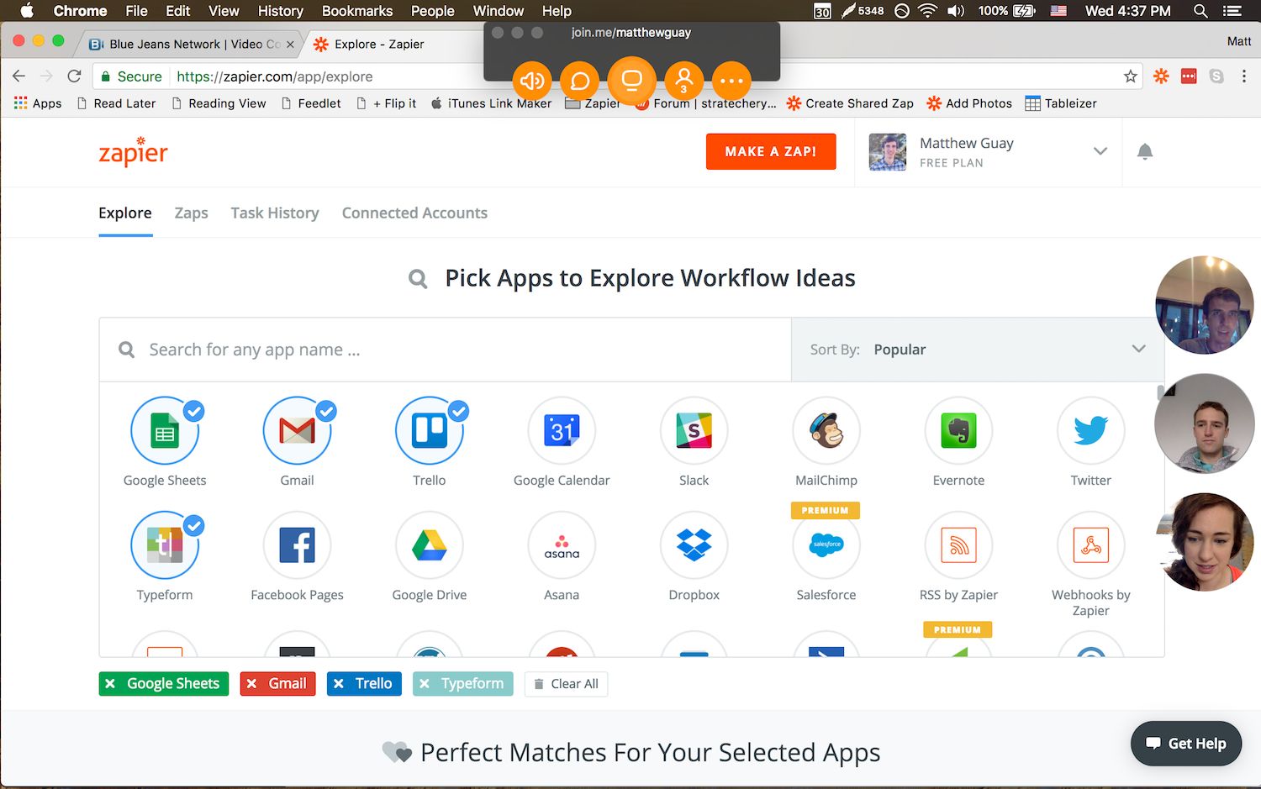Click the Google Calendar app icon
1261x789 pixels.
pos(562,431)
